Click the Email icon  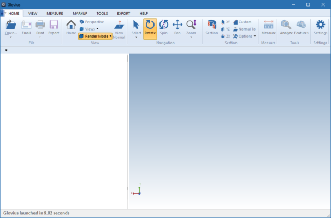(26, 25)
